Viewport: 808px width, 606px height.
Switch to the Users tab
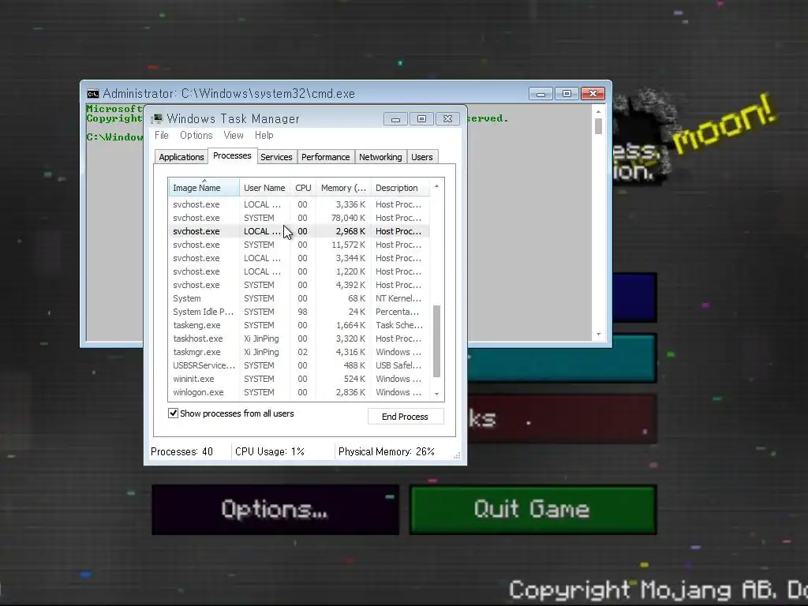click(x=422, y=157)
